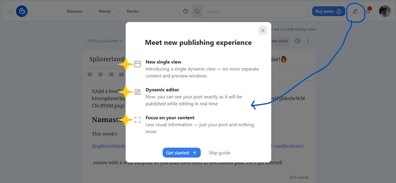The image size is (396, 183).
Task: Click the search refresh icon
Action: [197, 11]
